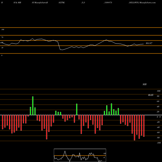This screenshot has height=162, width=162.
Task: Click the '(5,5' parameter text in header
Action: point(83,3)
